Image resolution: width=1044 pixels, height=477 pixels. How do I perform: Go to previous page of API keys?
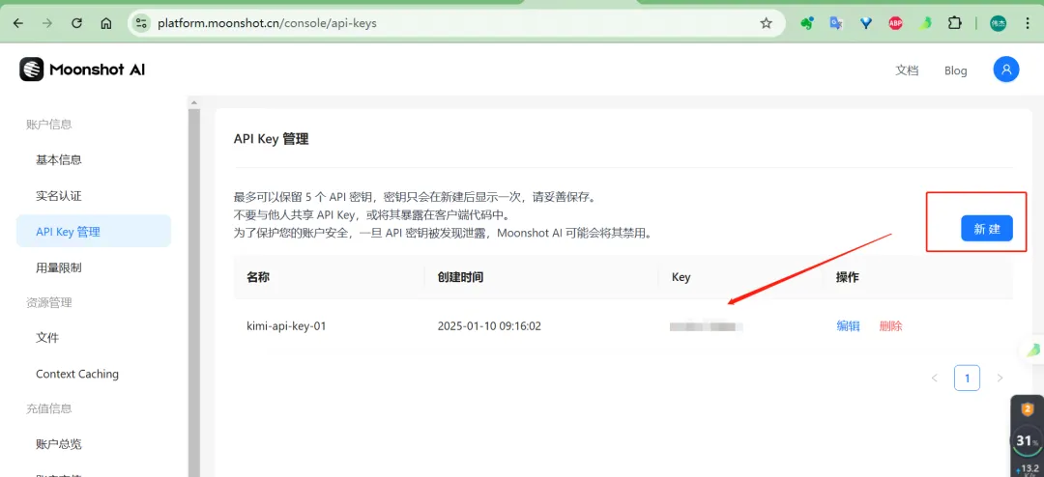(x=934, y=378)
